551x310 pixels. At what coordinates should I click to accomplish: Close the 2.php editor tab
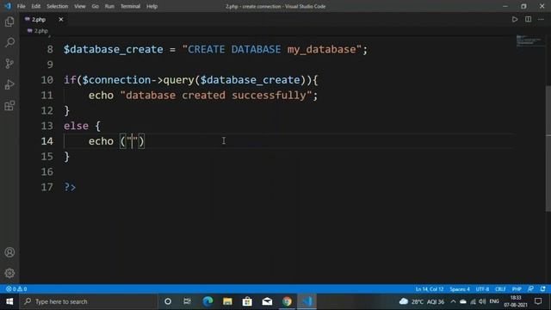click(x=61, y=19)
